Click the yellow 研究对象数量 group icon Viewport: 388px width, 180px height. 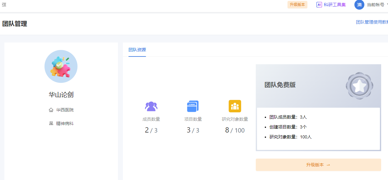coord(235,106)
